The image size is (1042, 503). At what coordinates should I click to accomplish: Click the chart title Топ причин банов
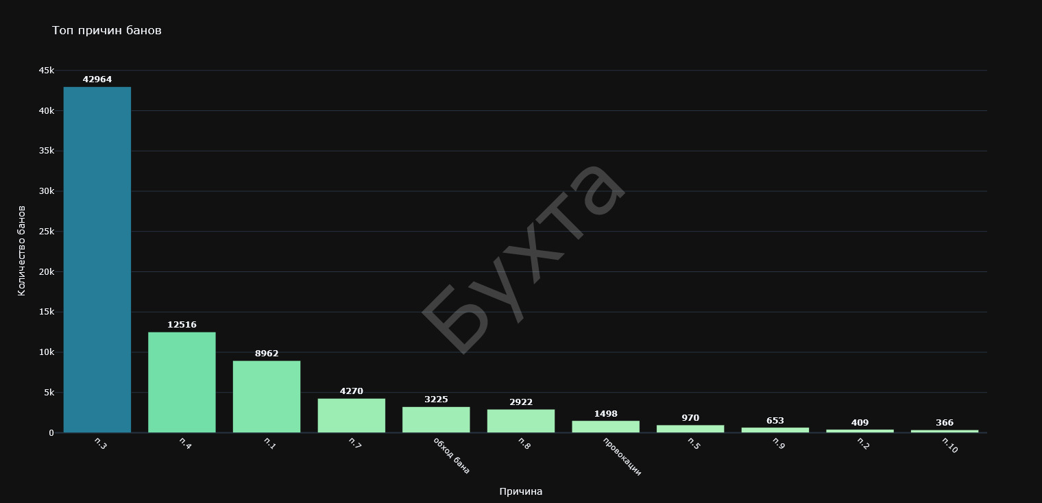(107, 31)
